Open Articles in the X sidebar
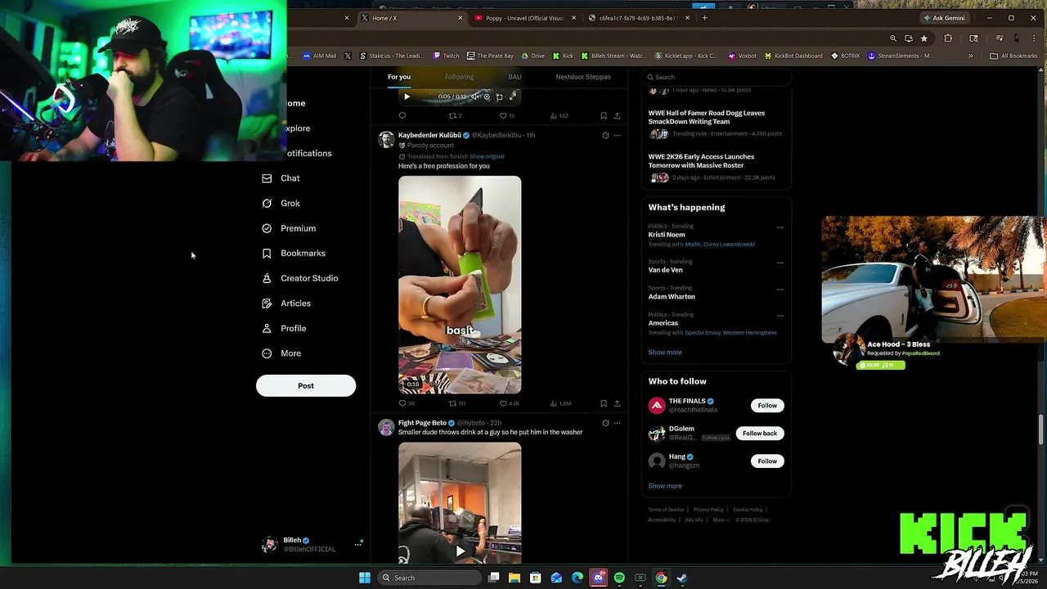Viewport: 1047px width, 589px height. pos(286,303)
